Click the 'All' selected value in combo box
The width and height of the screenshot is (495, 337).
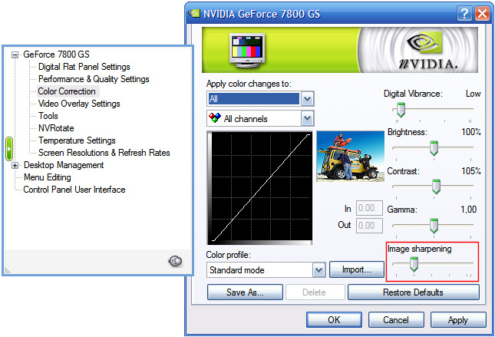tap(253, 99)
